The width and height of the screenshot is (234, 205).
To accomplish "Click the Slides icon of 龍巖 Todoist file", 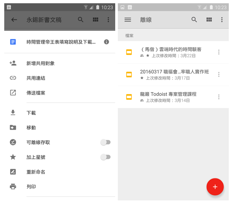I will click(x=129, y=97).
